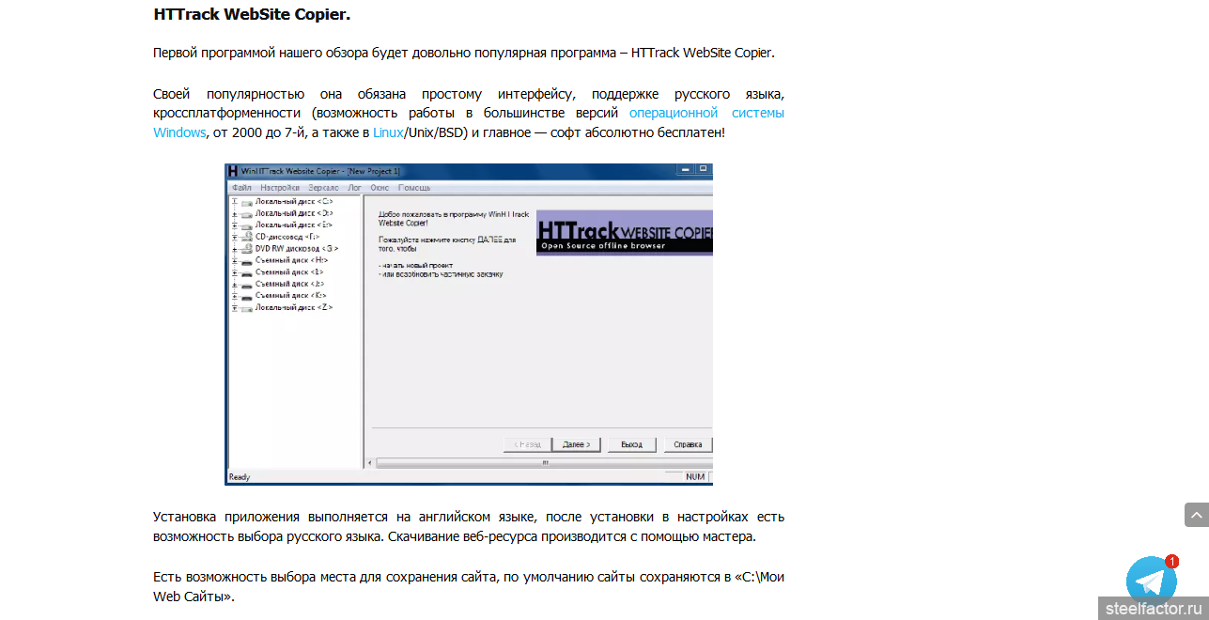Expand the Локальный диск D: tree node
The image size is (1209, 620).
point(235,214)
